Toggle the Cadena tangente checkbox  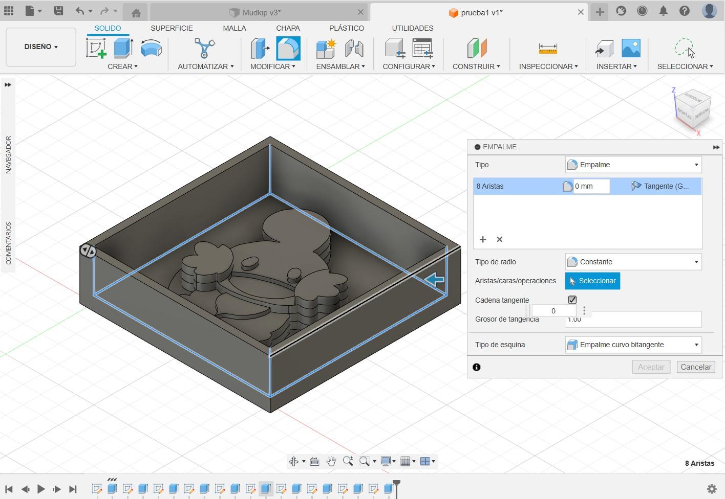click(x=572, y=300)
